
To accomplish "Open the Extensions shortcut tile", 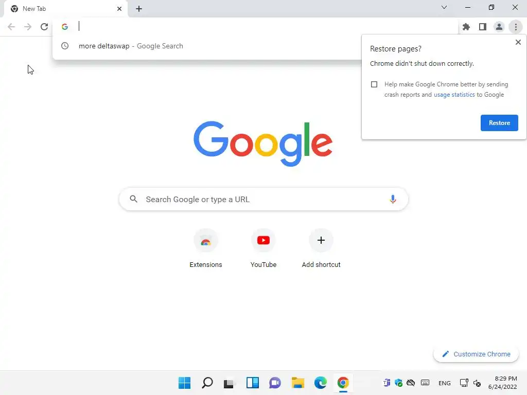I will click(206, 248).
